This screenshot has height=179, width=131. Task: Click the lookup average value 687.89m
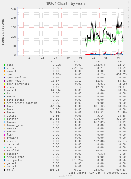tap(100, 122)
